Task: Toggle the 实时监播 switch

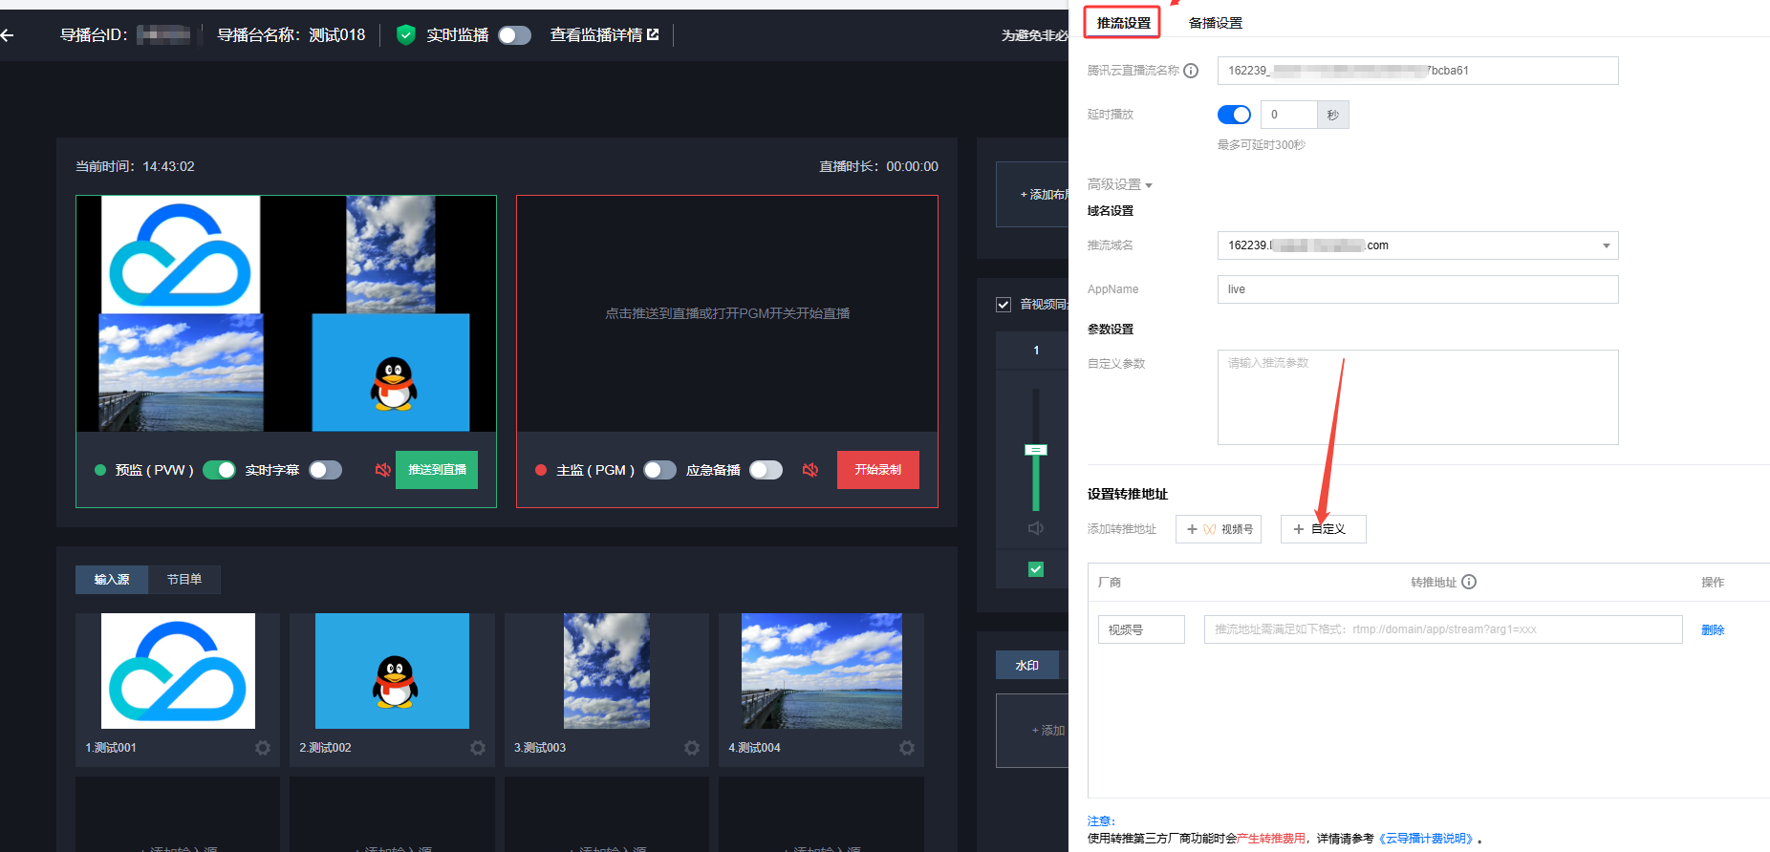Action: [x=514, y=35]
